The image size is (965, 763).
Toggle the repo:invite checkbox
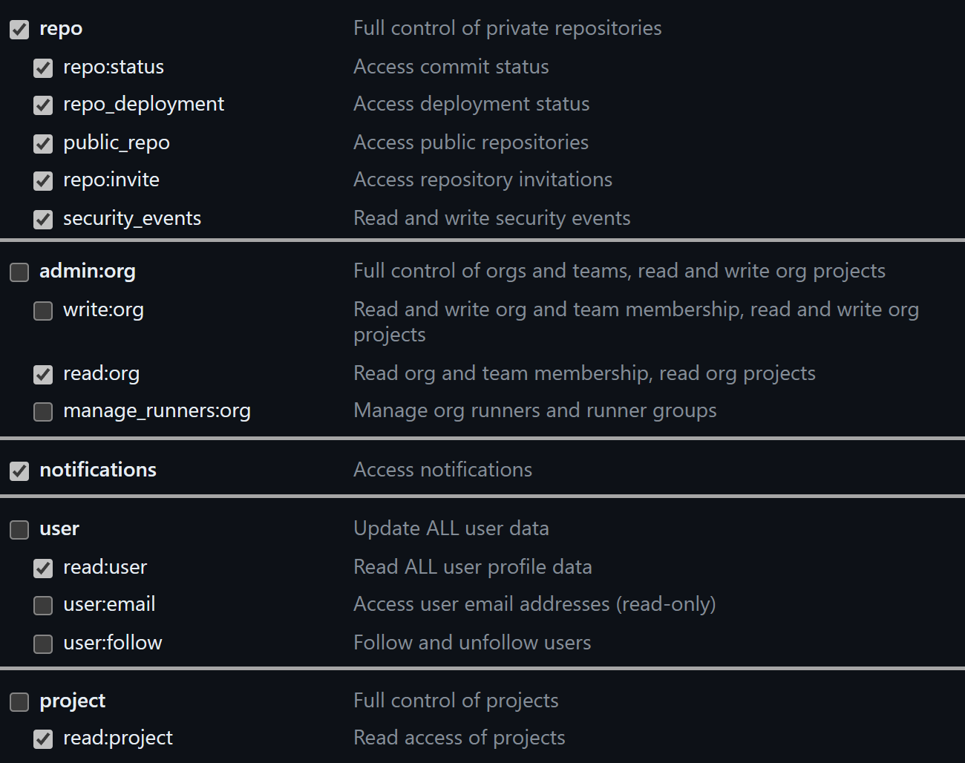pos(43,181)
